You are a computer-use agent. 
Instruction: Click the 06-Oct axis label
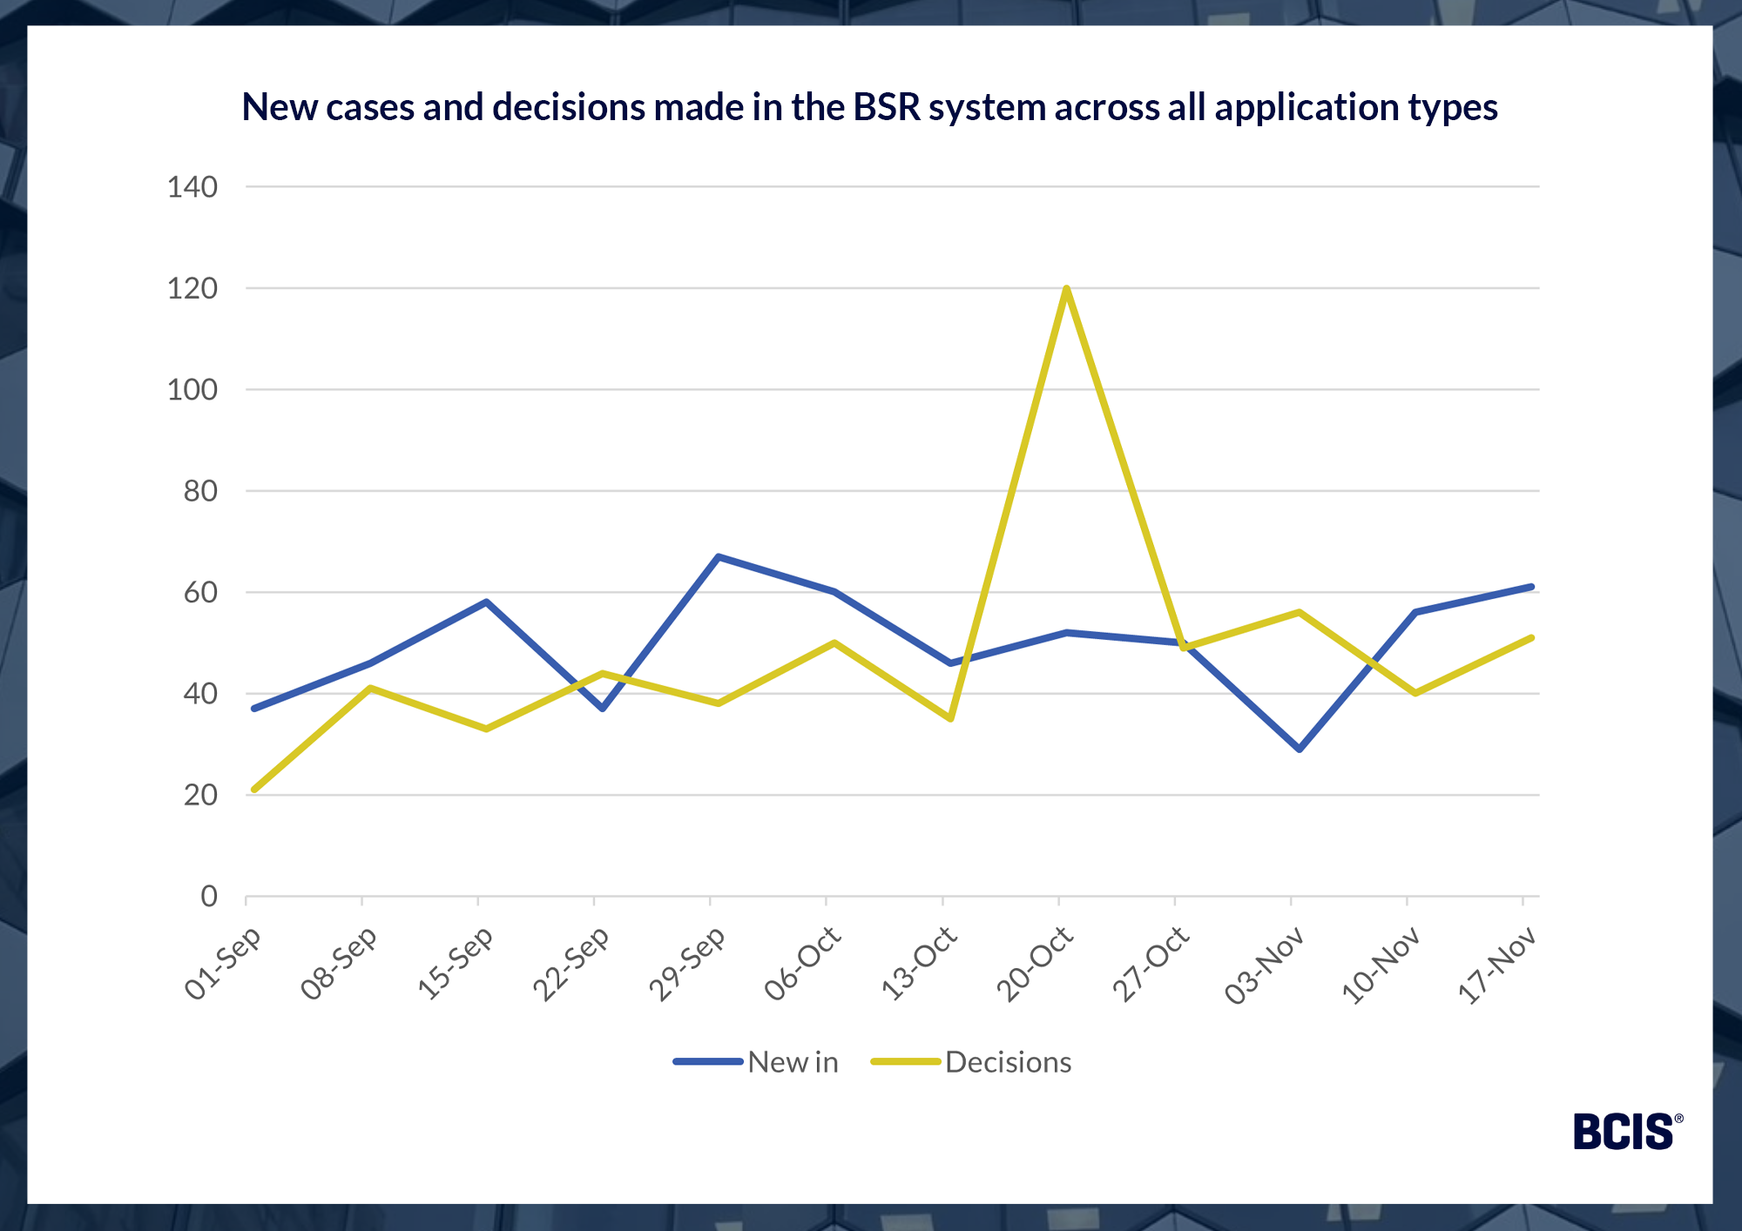(803, 964)
